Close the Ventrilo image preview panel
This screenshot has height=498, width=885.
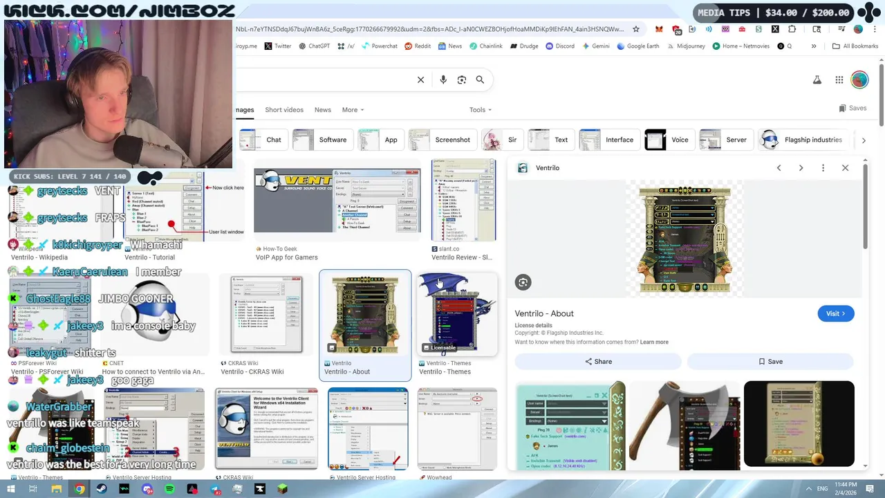point(845,168)
